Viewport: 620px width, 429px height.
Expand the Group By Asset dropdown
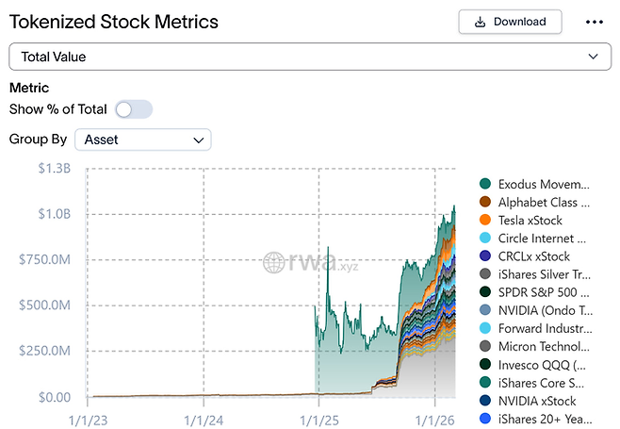[x=143, y=140]
